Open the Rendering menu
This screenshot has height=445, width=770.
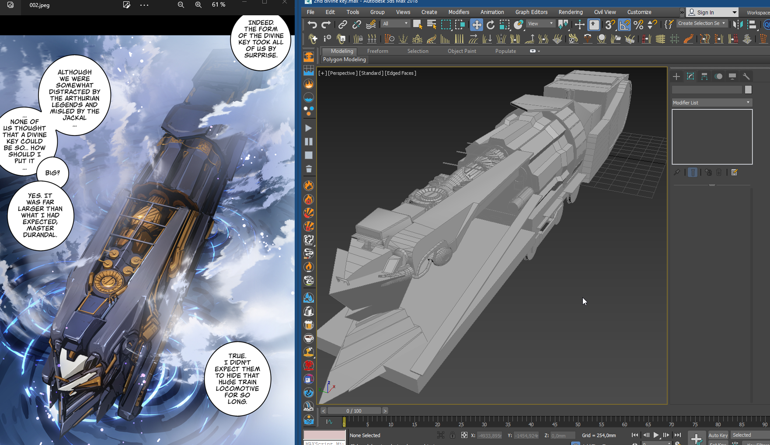pos(570,12)
